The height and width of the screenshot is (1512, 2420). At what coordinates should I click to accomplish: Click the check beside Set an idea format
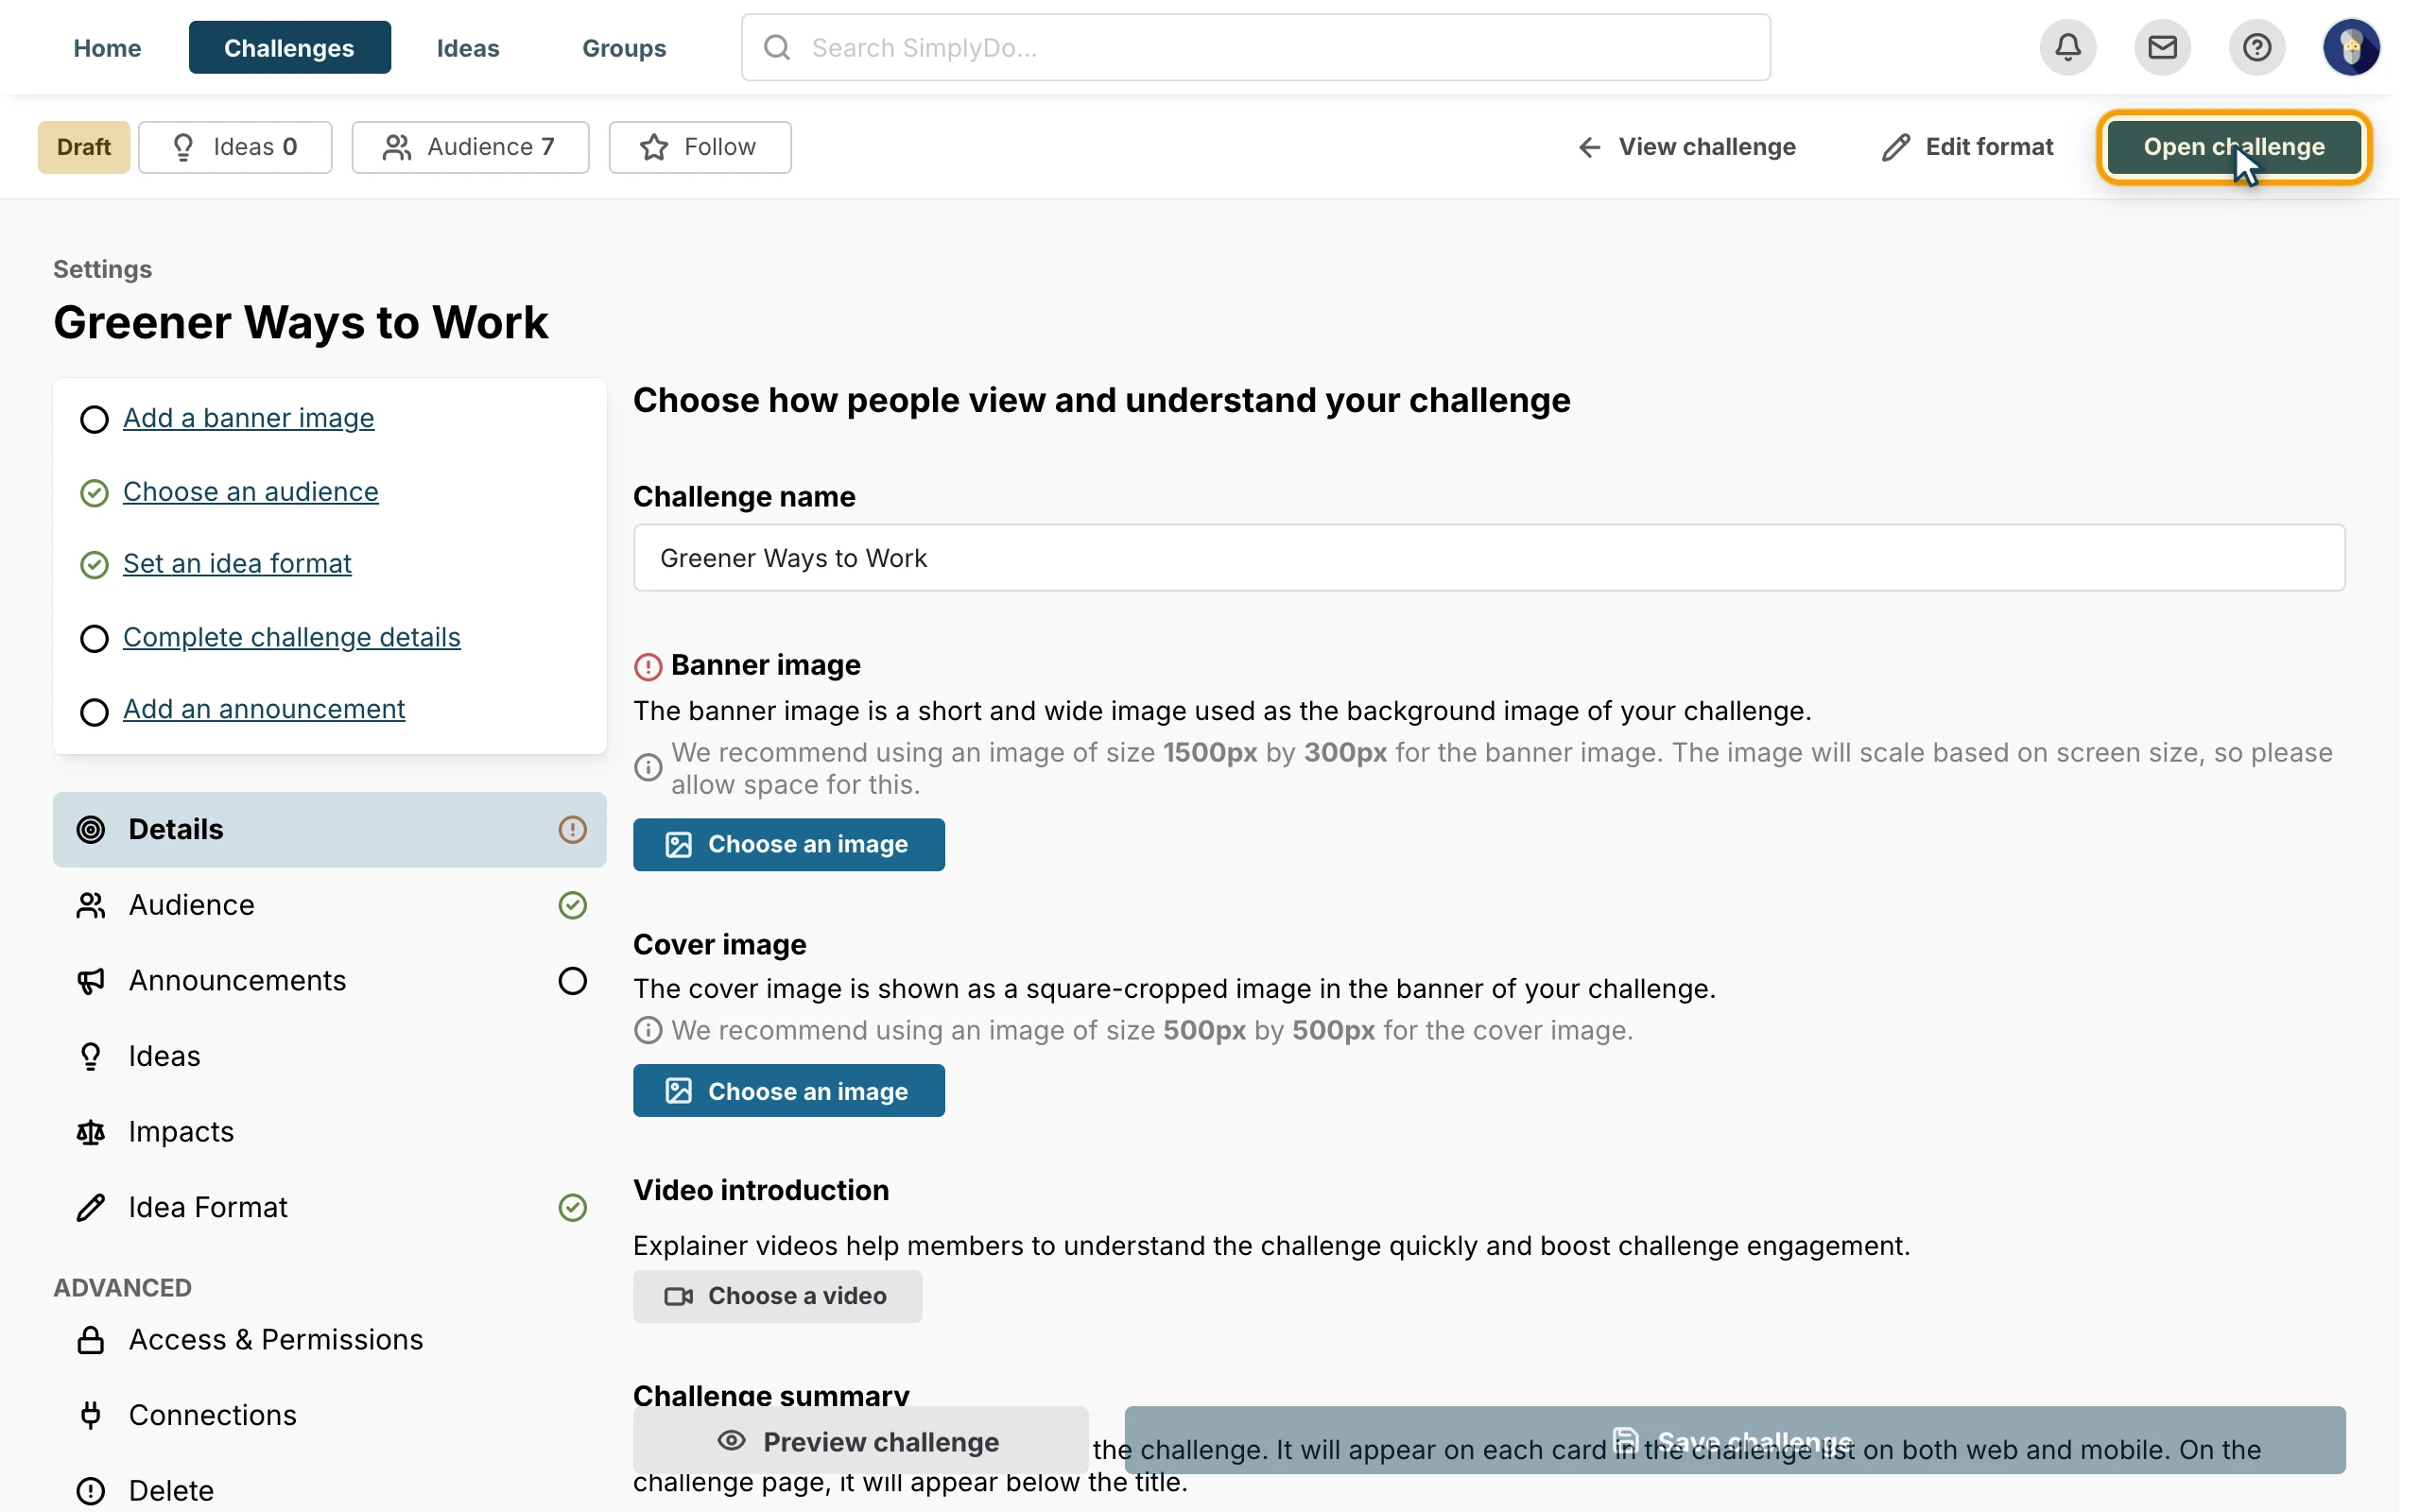(x=94, y=565)
